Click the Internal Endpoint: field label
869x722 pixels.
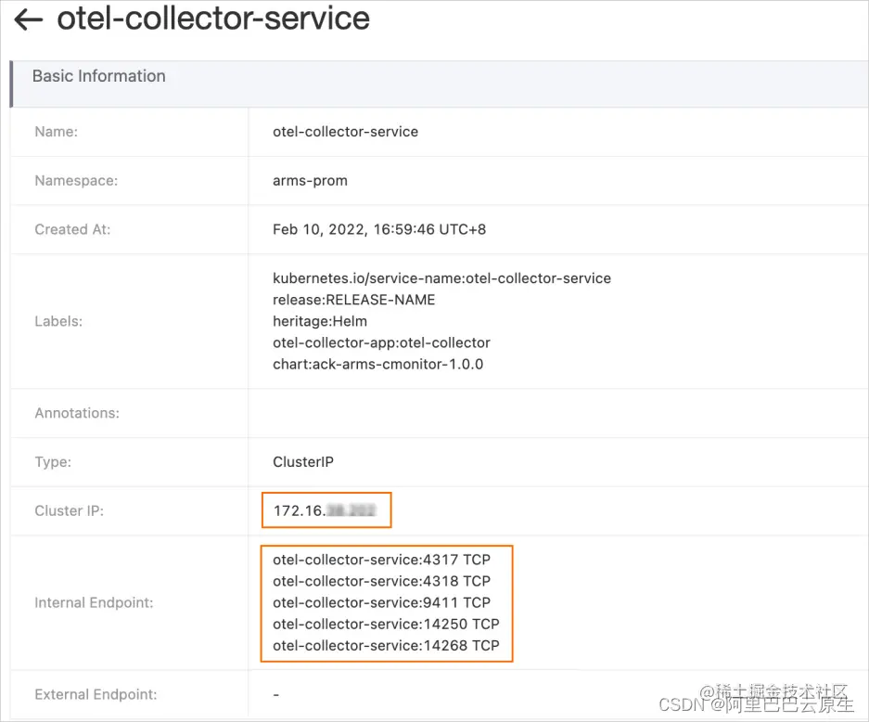[x=94, y=603]
